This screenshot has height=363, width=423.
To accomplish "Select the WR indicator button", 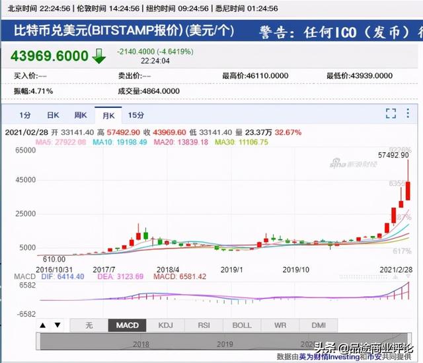I will [280, 325].
